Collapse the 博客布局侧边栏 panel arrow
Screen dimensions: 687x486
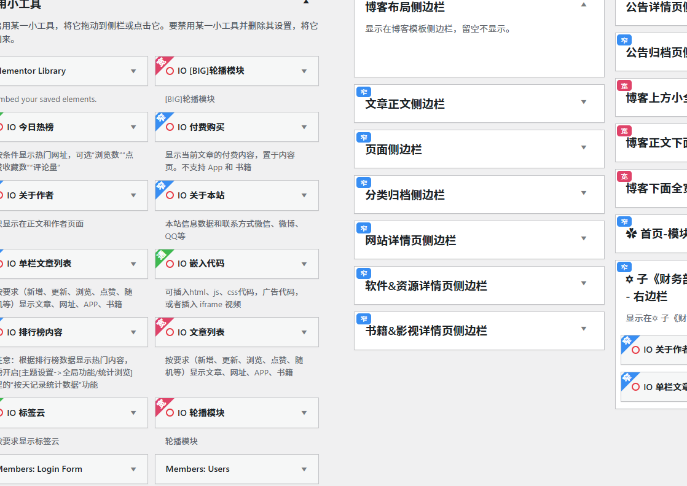584,5
